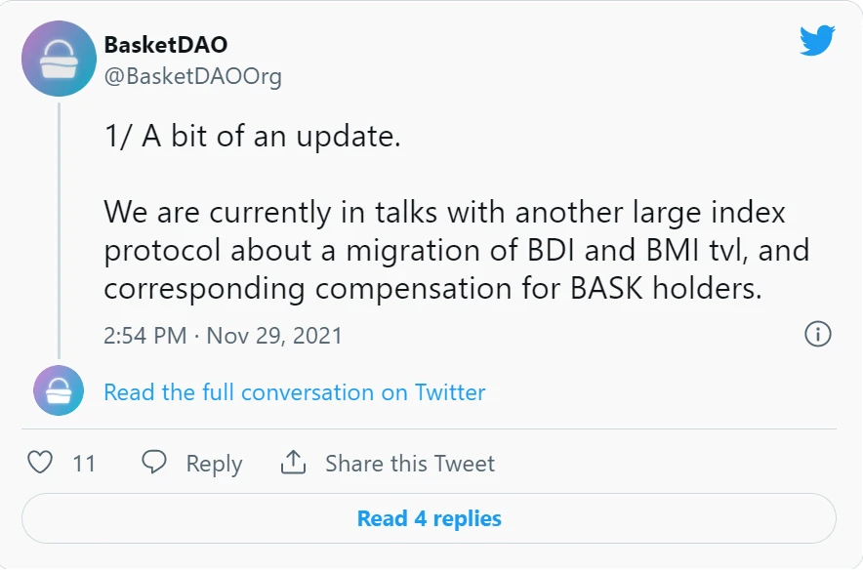Image resolution: width=863 pixels, height=571 pixels.
Task: Open the BasketDAO profile avatar
Action: coord(59,59)
